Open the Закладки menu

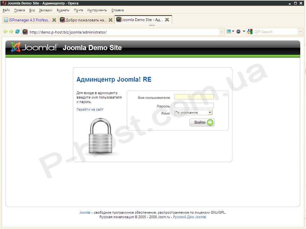click(46, 10)
